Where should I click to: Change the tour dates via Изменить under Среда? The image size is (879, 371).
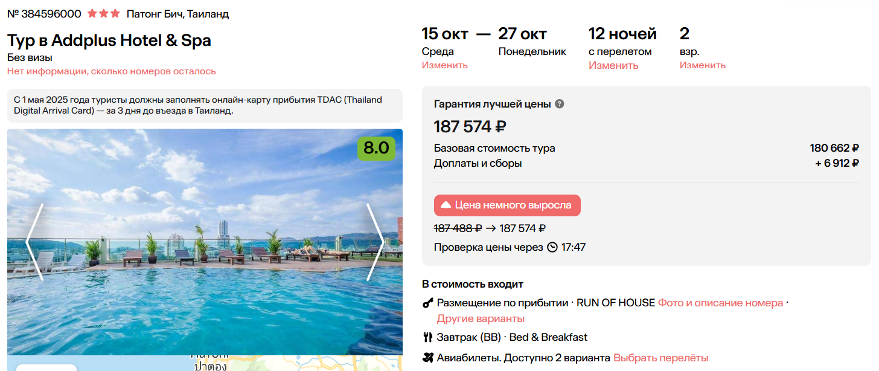444,65
